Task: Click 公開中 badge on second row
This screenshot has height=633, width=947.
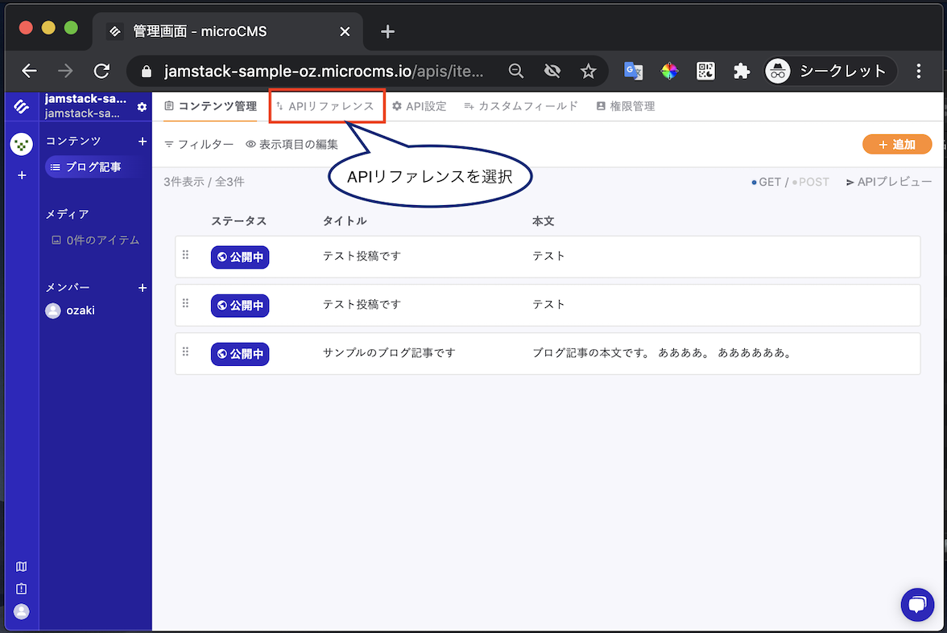Action: point(240,306)
